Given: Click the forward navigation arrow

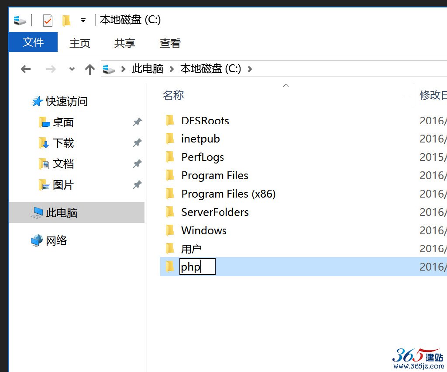Looking at the screenshot, I should (51, 69).
